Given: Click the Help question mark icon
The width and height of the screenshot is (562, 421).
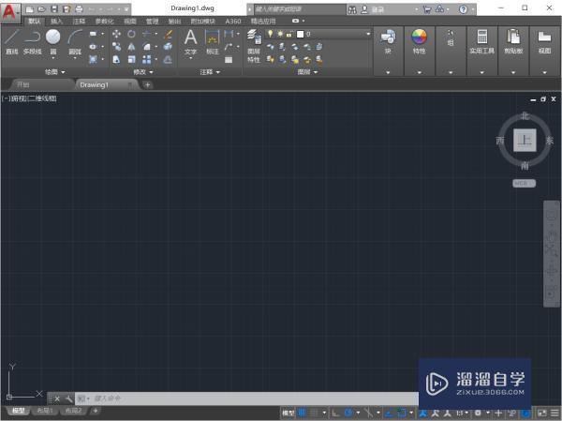Looking at the screenshot, I should [463, 9].
